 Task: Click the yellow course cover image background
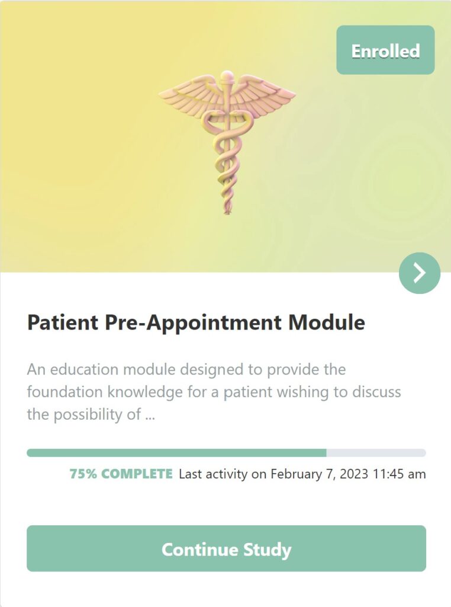(x=77, y=148)
